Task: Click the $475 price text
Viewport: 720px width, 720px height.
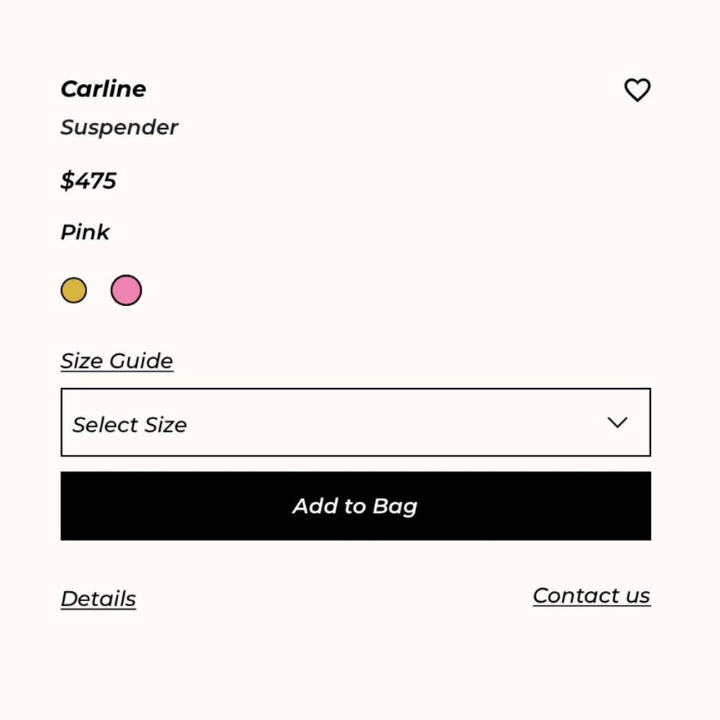Action: 88,180
